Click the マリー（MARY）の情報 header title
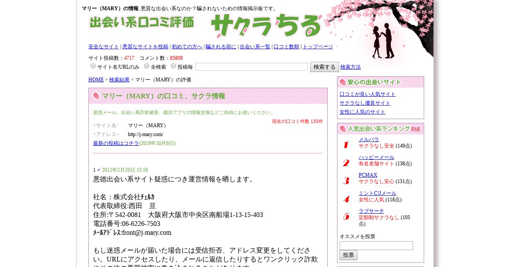Screen dimensions: 510x267 [x=110, y=8]
